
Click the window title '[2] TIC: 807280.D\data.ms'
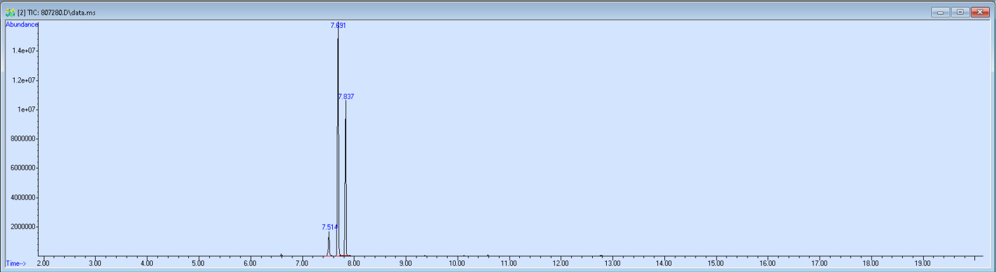[x=56, y=13]
